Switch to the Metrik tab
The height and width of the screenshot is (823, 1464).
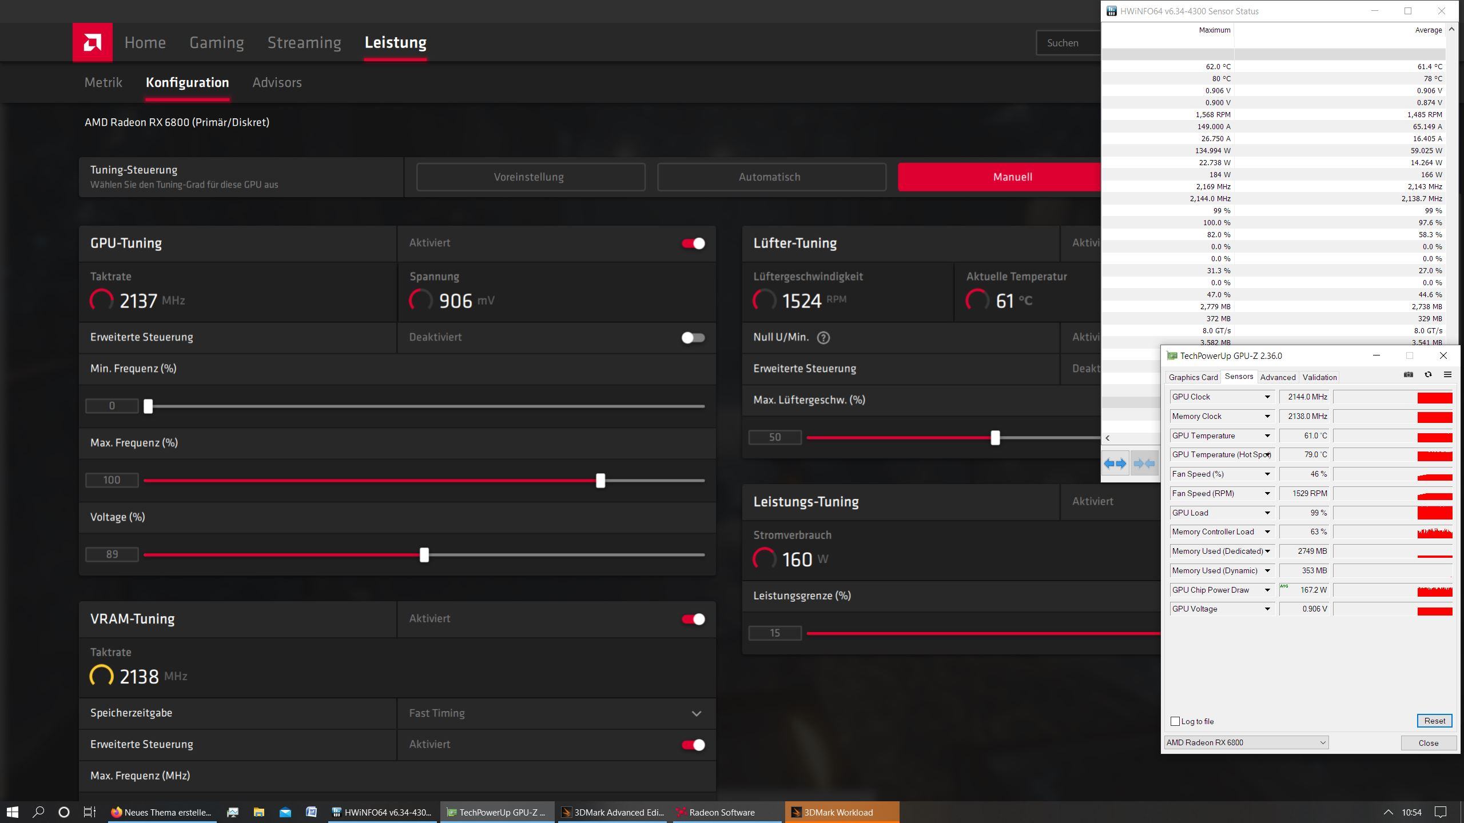(x=104, y=82)
